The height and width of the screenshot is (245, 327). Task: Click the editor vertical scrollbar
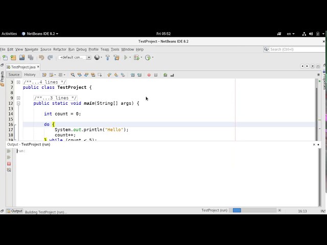pyautogui.click(x=317, y=110)
